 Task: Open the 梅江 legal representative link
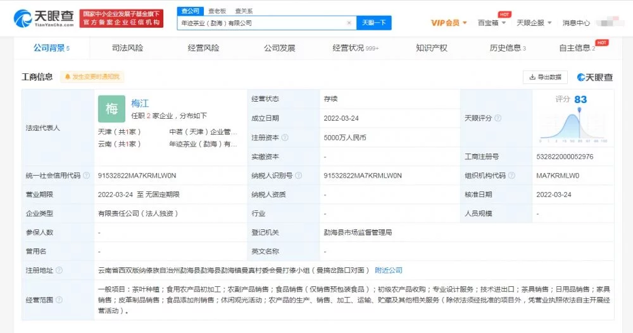click(x=140, y=104)
